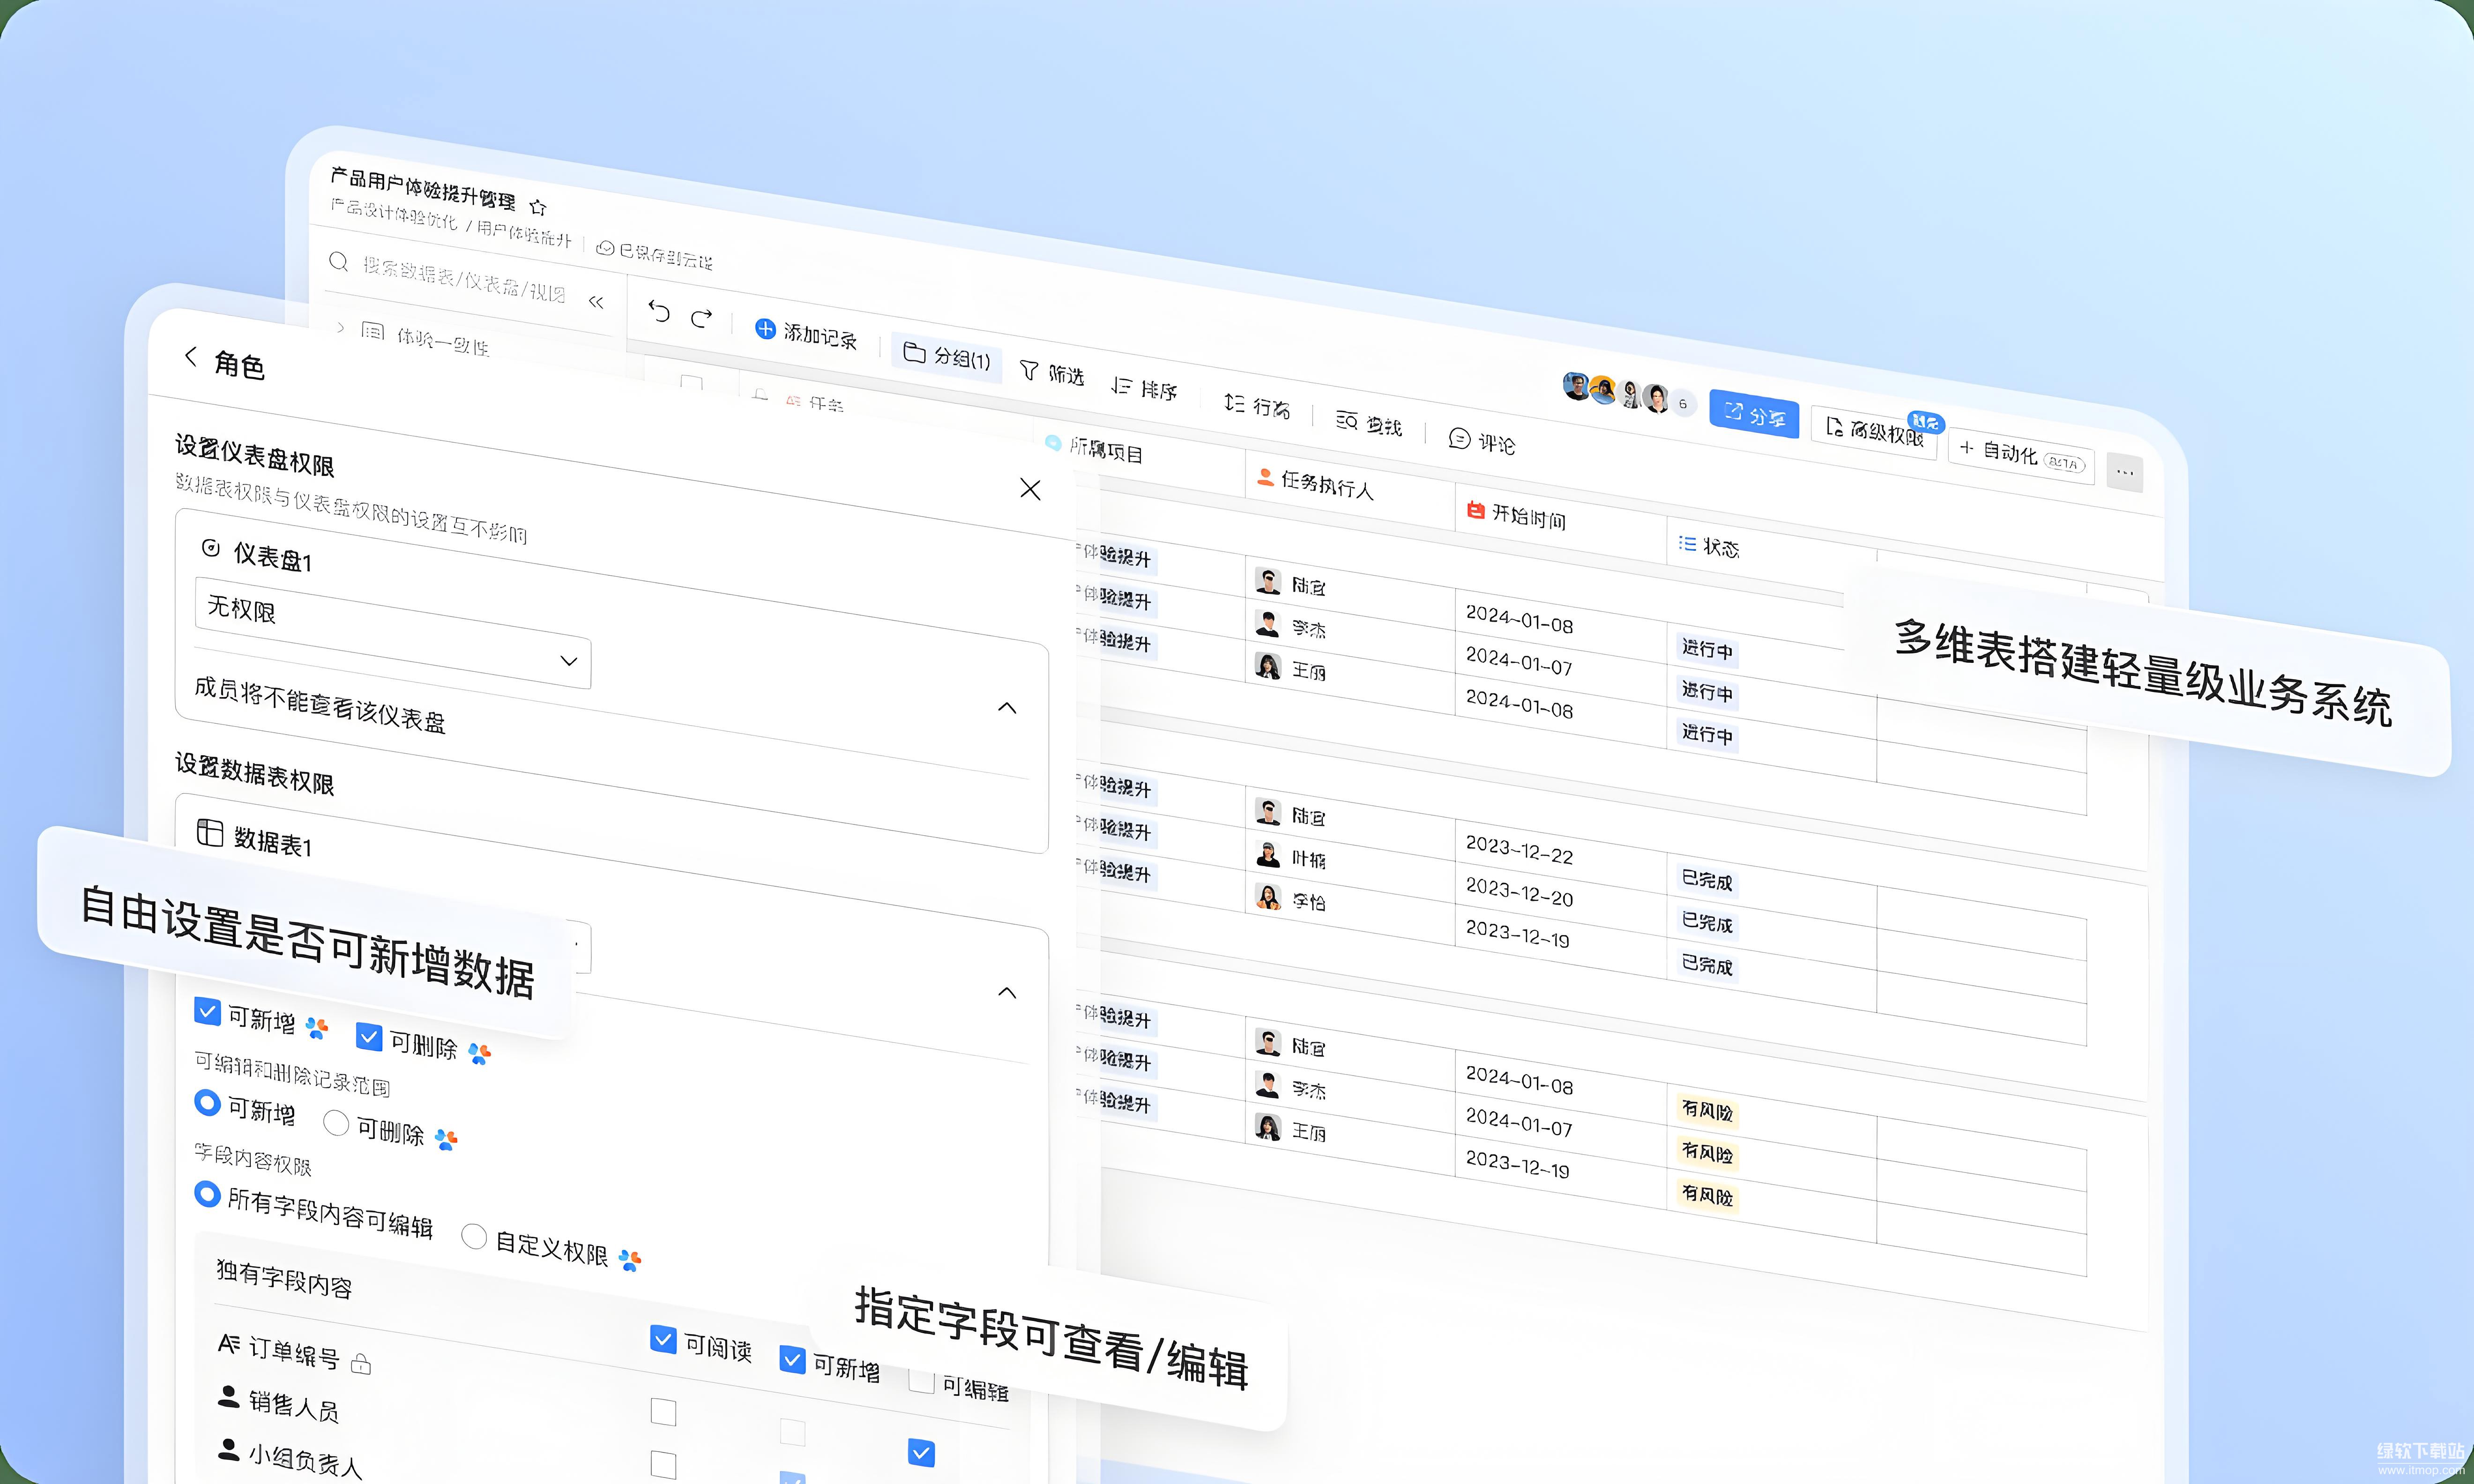This screenshot has height=1484, width=2474.
Task: Uncheck the 可删除 checkbox
Action: coord(369,1037)
